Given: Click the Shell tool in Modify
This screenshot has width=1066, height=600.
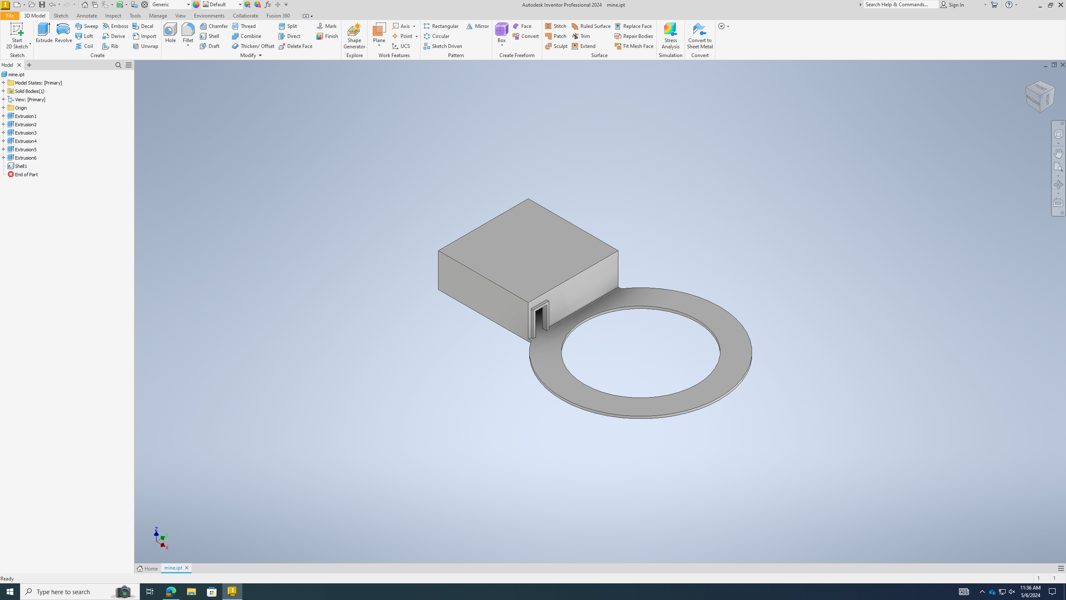Looking at the screenshot, I should coord(209,36).
